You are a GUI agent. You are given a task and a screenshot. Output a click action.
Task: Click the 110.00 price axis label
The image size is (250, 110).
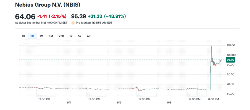coord(231,45)
